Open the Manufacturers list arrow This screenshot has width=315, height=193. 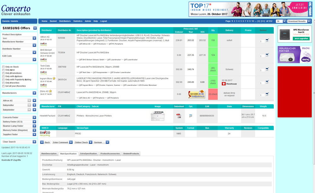click(34, 93)
